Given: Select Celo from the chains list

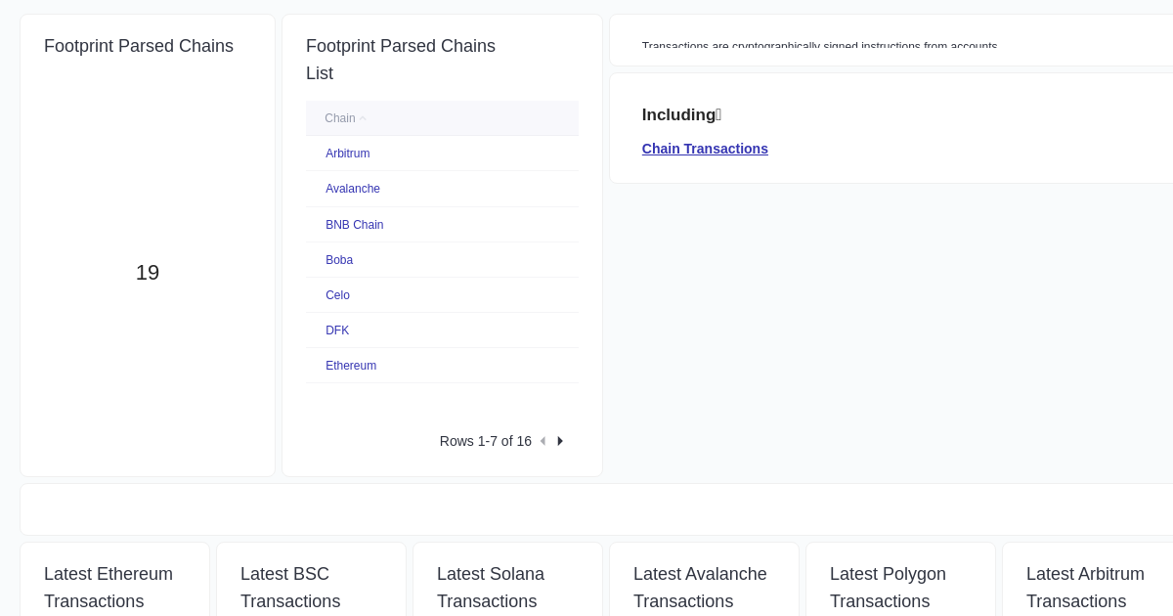Looking at the screenshot, I should pos(337,295).
